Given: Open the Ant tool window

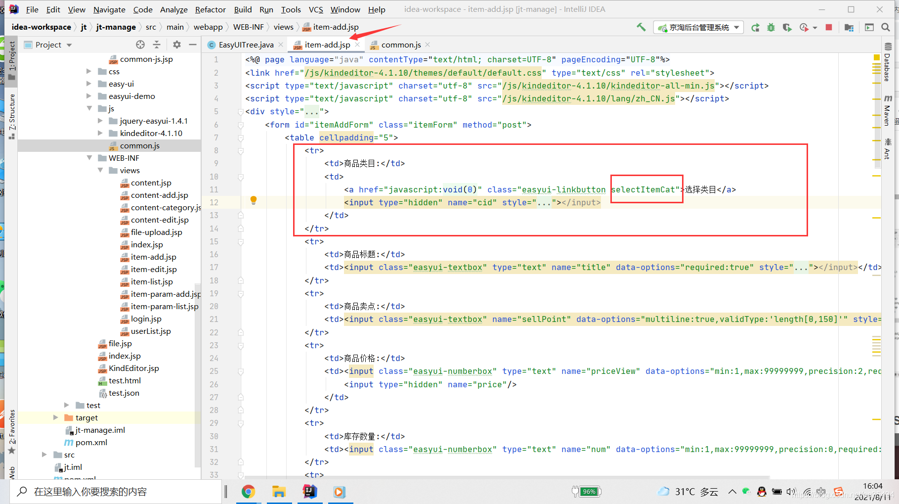Looking at the screenshot, I should (887, 149).
